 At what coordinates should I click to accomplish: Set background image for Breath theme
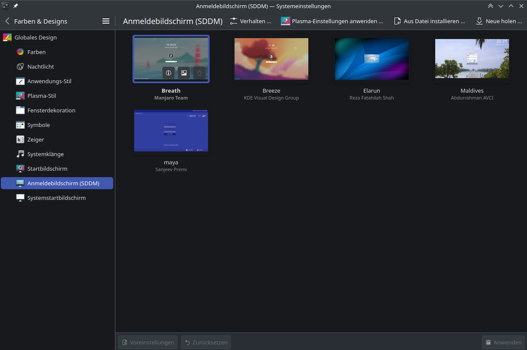pyautogui.click(x=184, y=73)
